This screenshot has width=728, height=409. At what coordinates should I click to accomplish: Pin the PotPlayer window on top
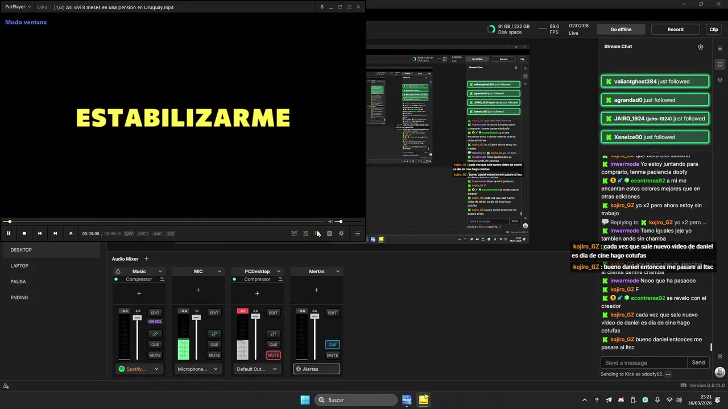(322, 7)
